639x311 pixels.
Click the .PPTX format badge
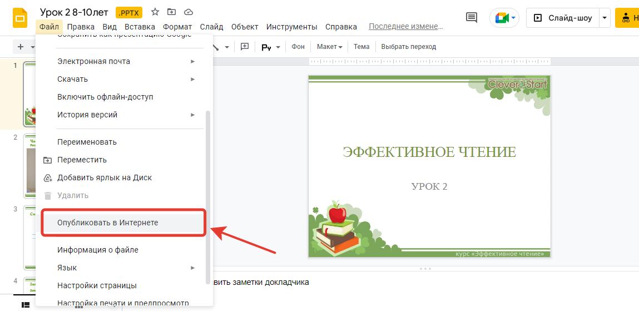click(x=129, y=13)
